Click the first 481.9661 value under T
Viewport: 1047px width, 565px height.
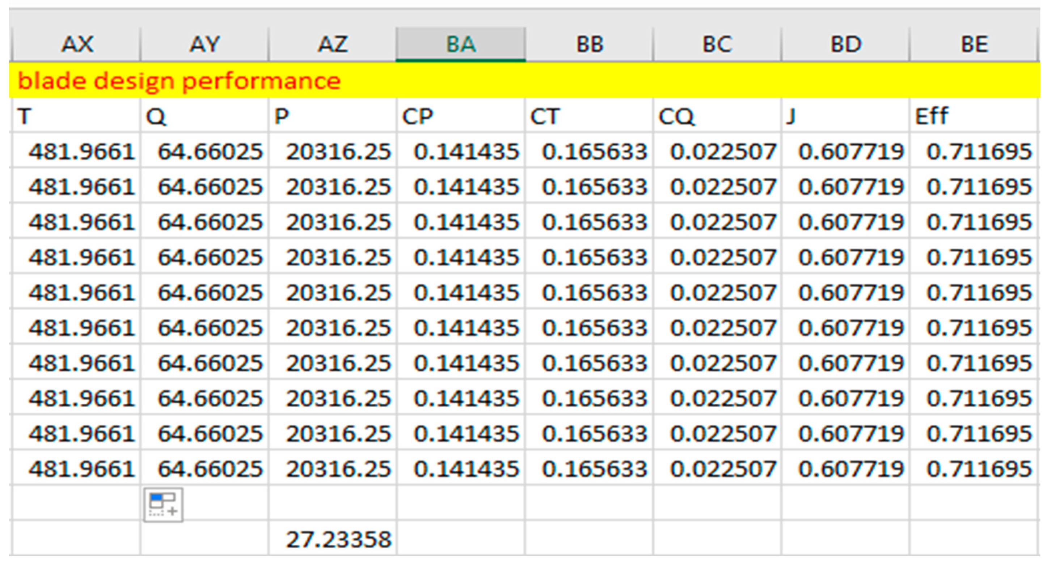point(81,152)
